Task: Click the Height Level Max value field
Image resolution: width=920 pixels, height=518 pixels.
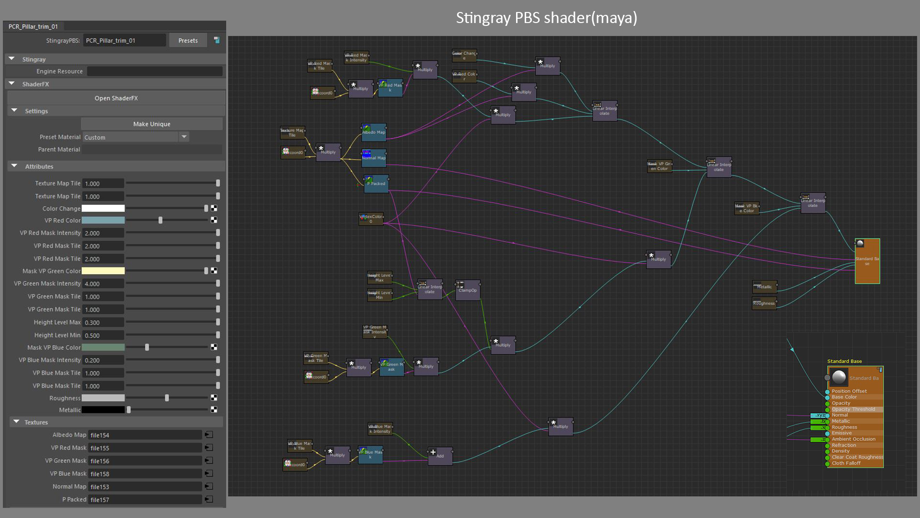Action: coord(103,322)
